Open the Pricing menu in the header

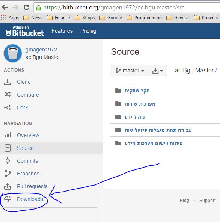pyautogui.click(x=88, y=31)
